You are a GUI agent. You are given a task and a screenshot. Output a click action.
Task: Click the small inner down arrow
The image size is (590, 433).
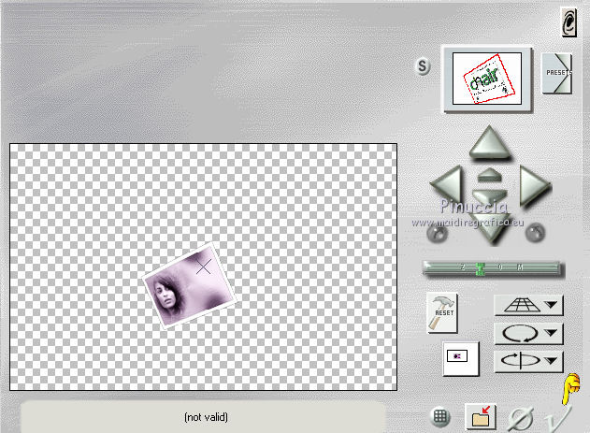(490, 195)
